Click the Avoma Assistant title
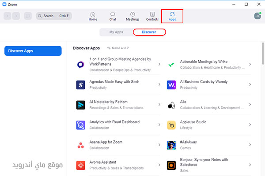Screen dimensions: 265x176 click(x=103, y=162)
